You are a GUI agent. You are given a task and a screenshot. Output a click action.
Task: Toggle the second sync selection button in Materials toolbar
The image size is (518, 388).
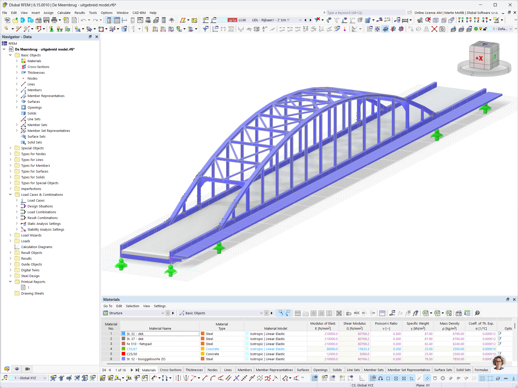288,313
